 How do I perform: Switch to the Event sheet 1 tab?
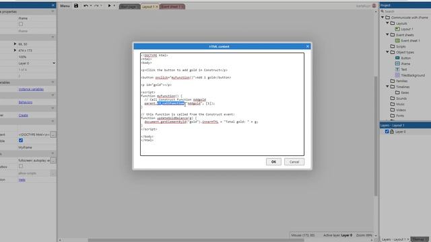pyautogui.click(x=170, y=7)
